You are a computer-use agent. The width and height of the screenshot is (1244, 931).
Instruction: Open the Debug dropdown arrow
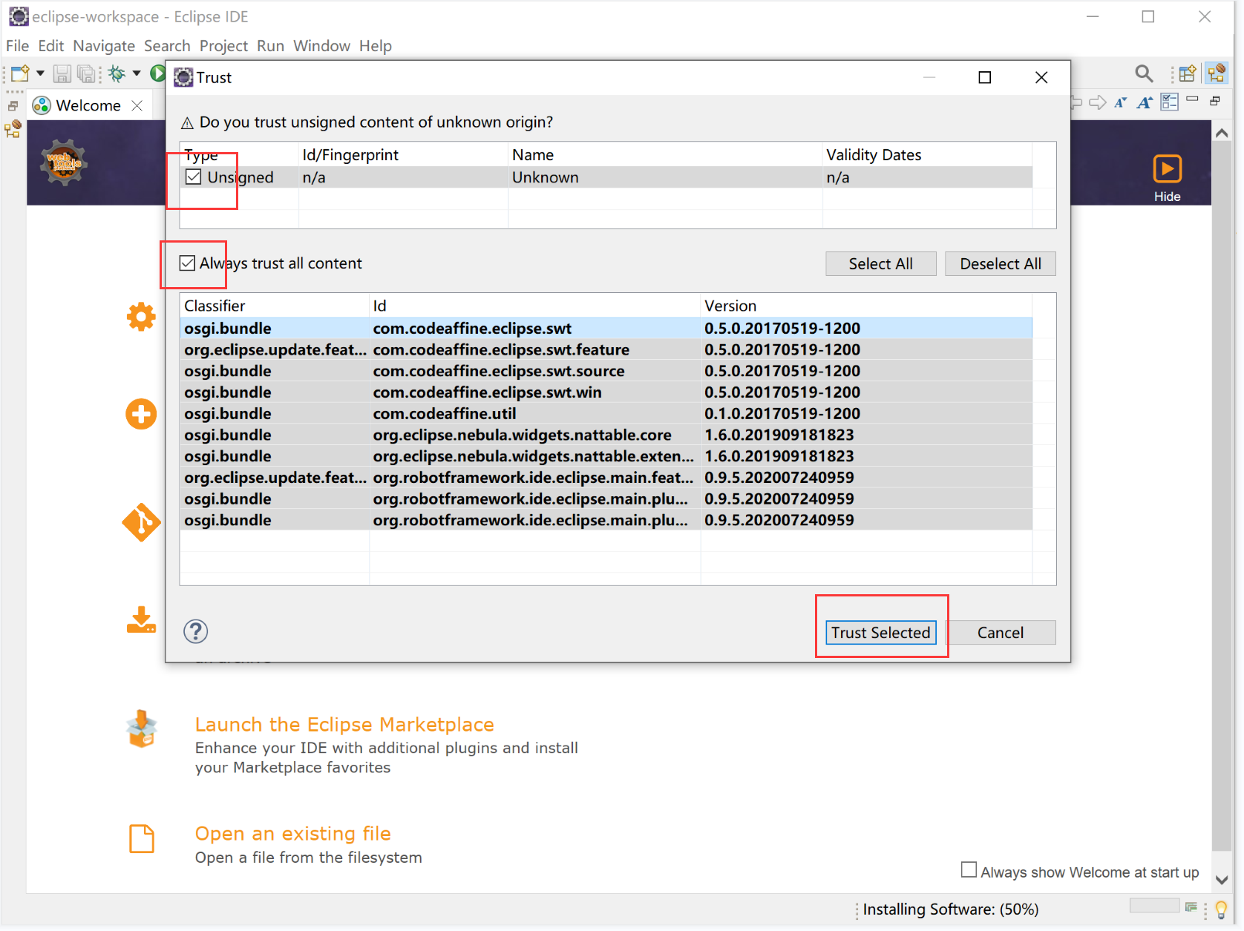click(x=137, y=73)
